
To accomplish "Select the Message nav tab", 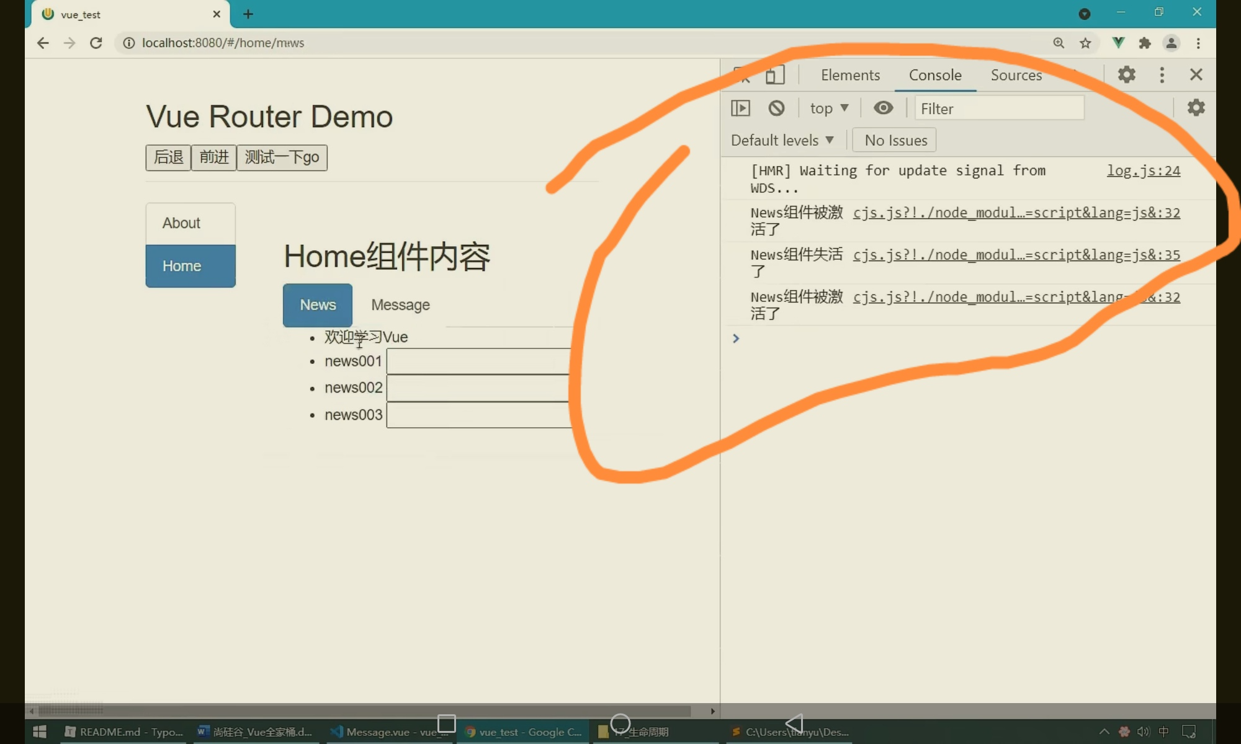I will (400, 305).
